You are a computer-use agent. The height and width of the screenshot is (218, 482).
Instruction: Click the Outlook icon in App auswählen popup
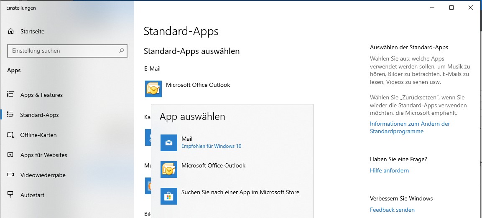click(x=169, y=170)
